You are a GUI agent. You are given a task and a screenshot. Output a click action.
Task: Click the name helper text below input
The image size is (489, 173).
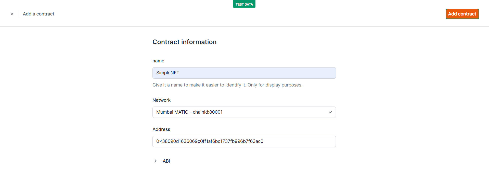click(x=227, y=85)
